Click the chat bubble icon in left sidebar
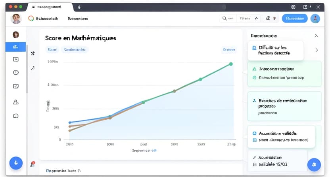This screenshot has height=177, width=330. coord(16,116)
